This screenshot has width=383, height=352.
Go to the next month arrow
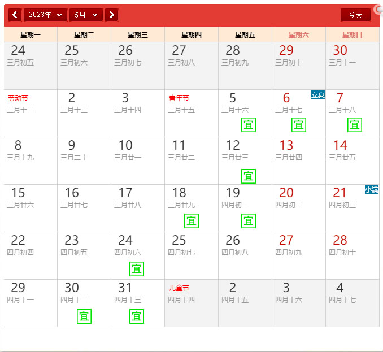(x=112, y=15)
